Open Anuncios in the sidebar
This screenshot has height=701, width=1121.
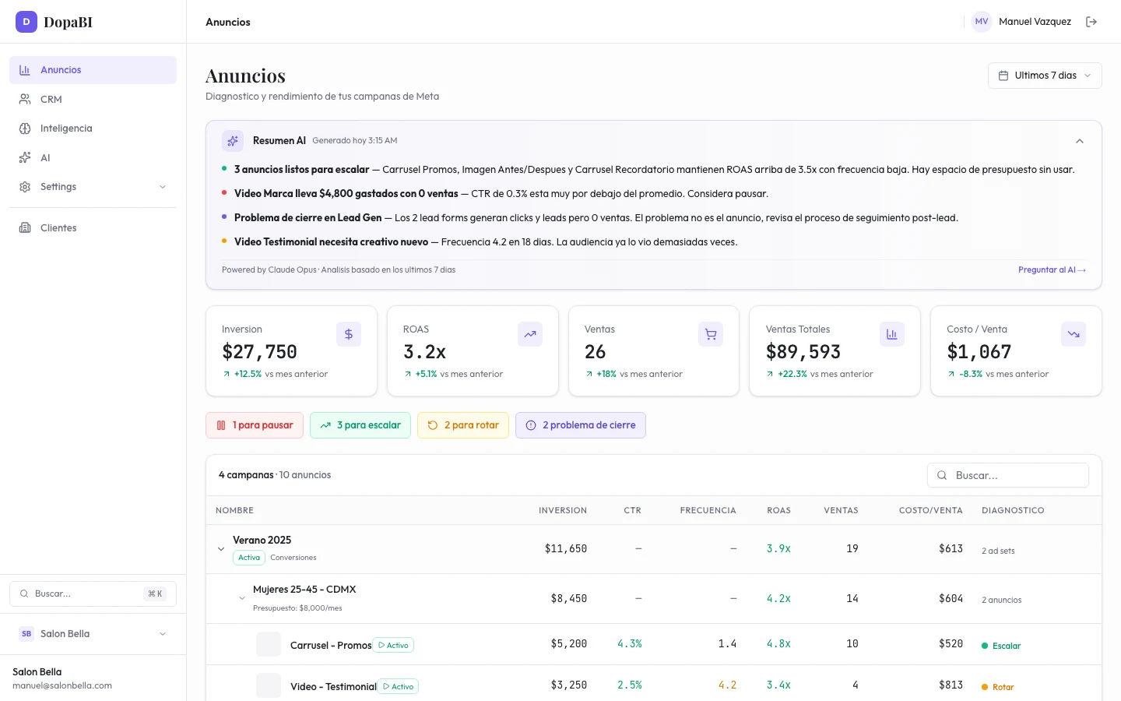tap(93, 70)
